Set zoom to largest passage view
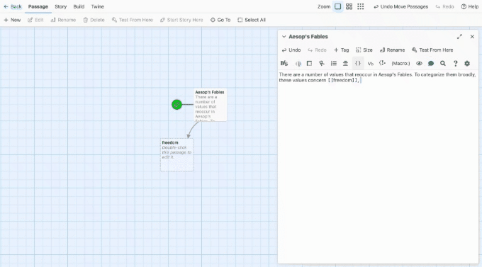Screen dimensions: 482x267 pyautogui.click(x=337, y=6)
